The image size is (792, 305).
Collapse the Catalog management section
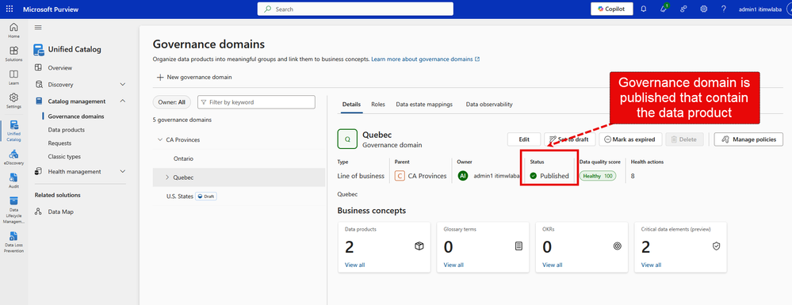[123, 101]
